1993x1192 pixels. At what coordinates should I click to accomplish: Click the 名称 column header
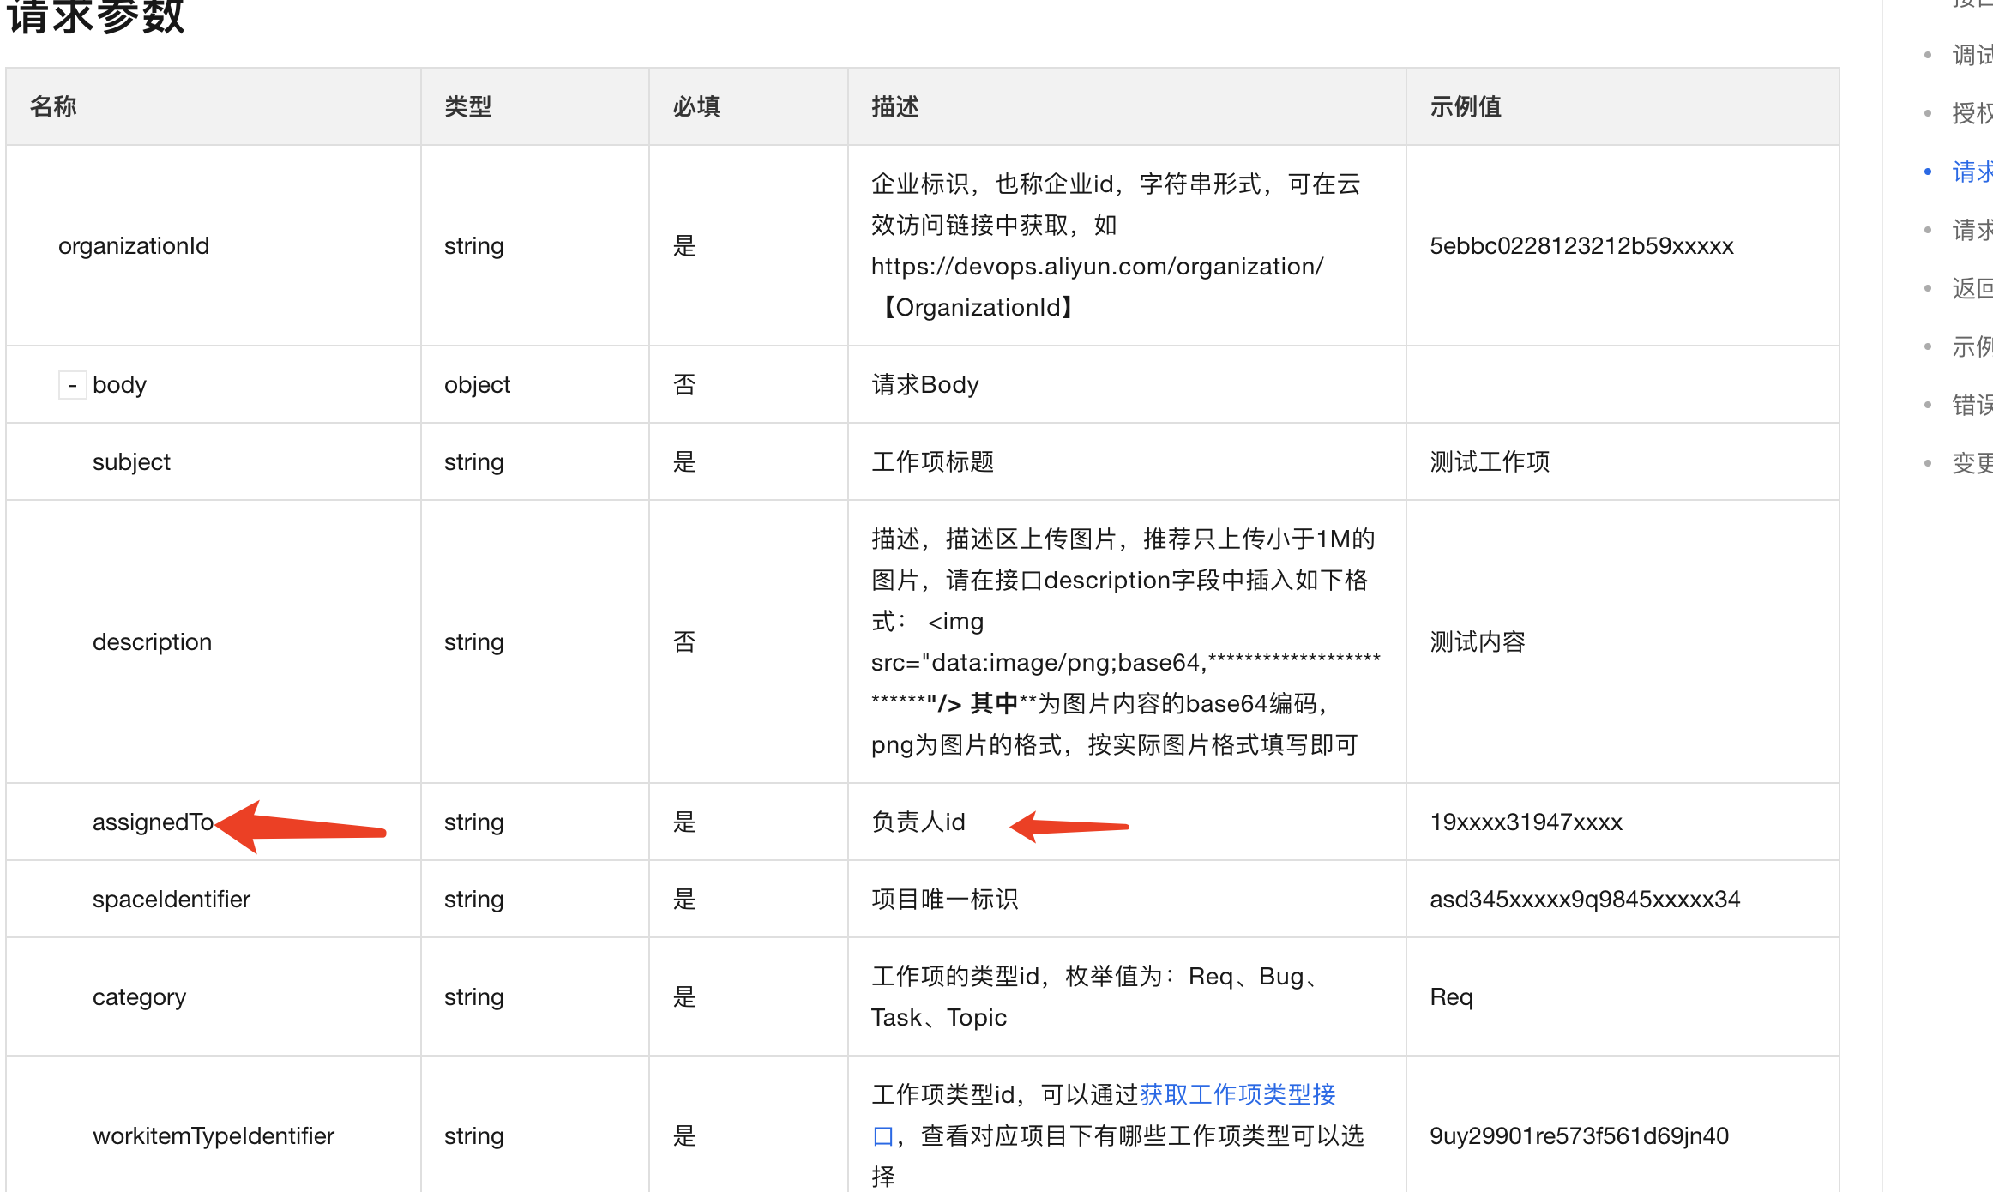pyautogui.click(x=53, y=107)
